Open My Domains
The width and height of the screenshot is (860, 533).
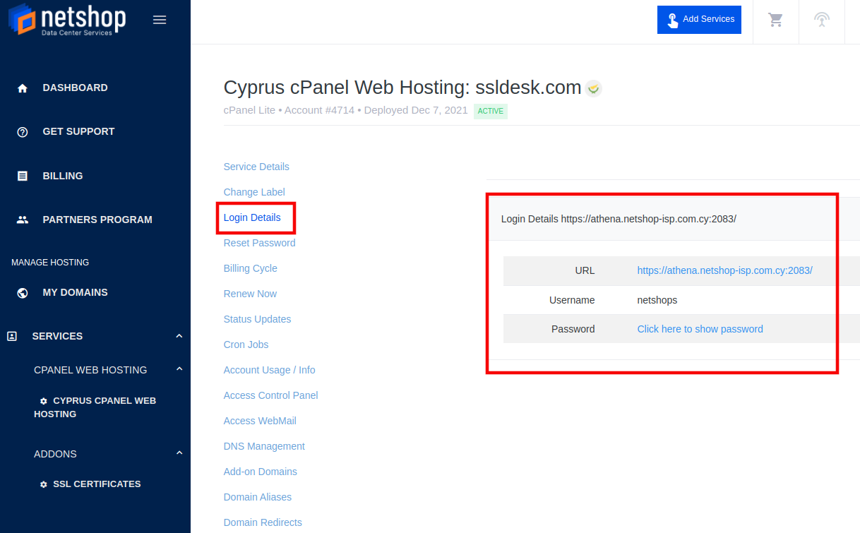click(x=76, y=292)
